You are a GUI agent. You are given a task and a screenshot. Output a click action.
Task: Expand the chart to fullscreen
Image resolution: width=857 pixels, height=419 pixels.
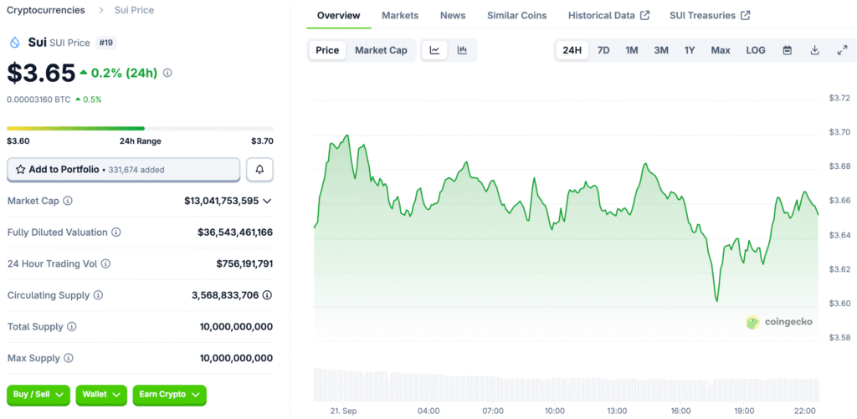pyautogui.click(x=842, y=50)
